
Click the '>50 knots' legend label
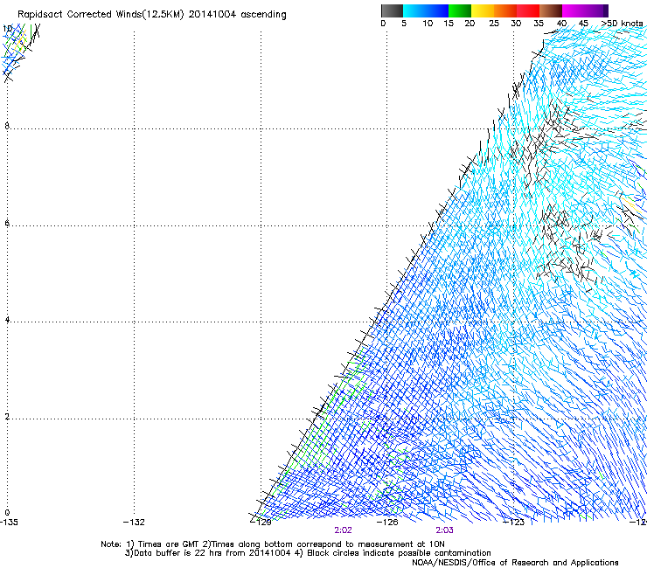point(623,24)
